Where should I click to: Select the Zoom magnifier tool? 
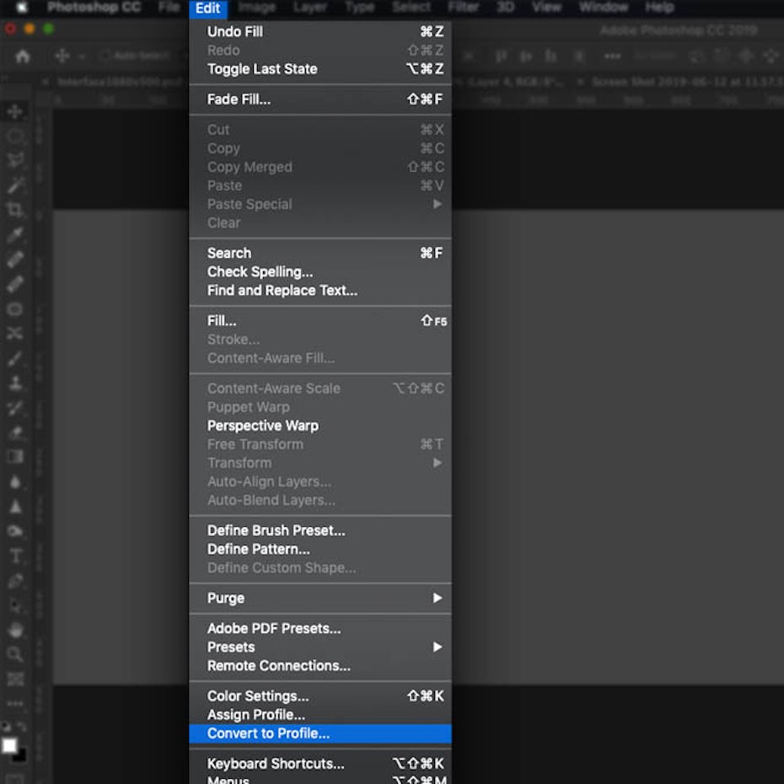pos(15,654)
